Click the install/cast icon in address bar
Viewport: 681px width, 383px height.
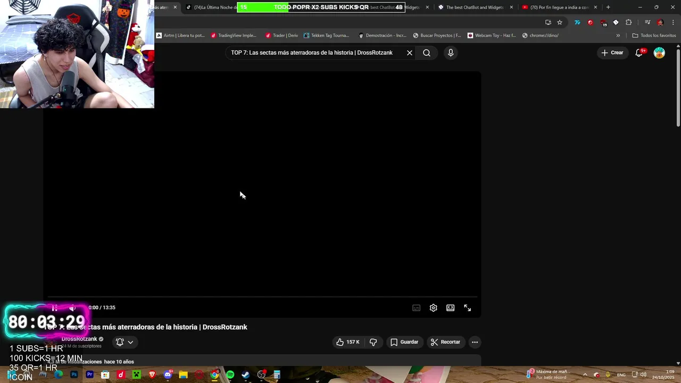coord(548,22)
